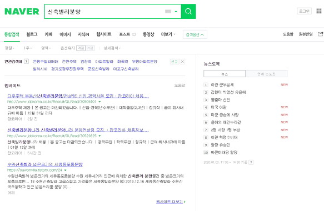324x211 pixels.
Task: Close the related searches box
Action: 182,62
